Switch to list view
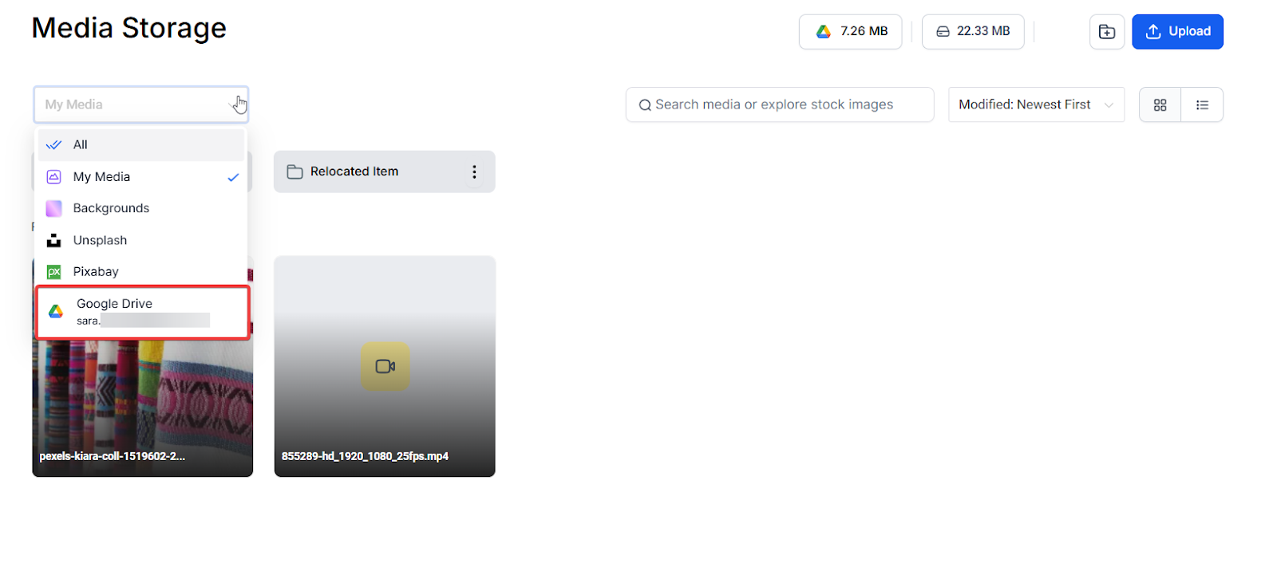The image size is (1277, 583). click(x=1202, y=104)
